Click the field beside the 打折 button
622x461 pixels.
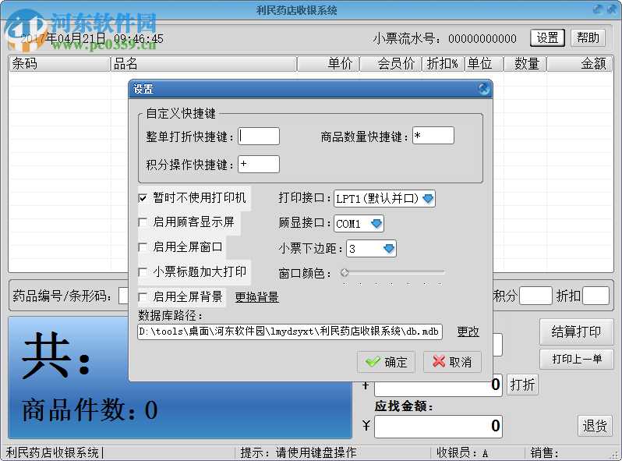click(439, 385)
